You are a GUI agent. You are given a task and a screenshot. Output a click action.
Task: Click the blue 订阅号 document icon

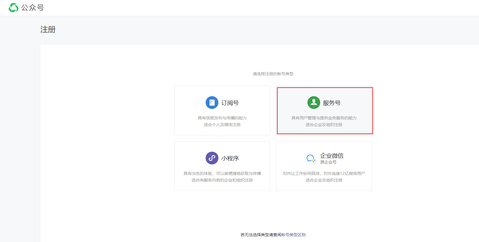(x=212, y=103)
